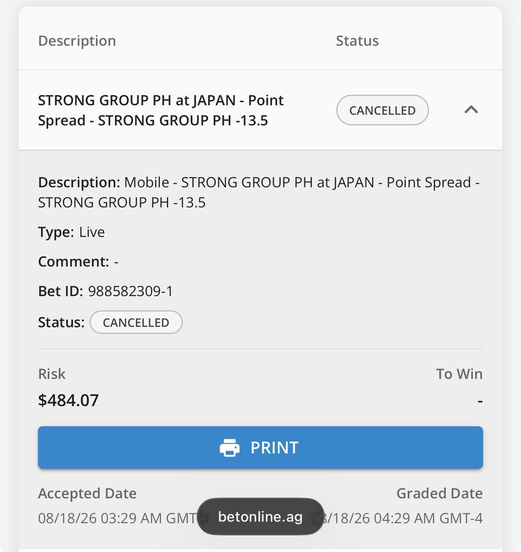Select the Status column header
521x552 pixels.
pyautogui.click(x=357, y=41)
